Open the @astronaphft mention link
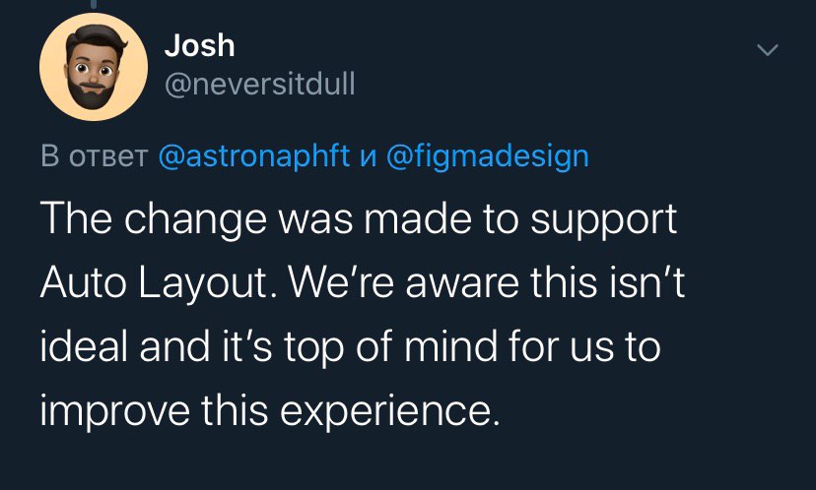The height and width of the screenshot is (490, 816). pos(254,156)
